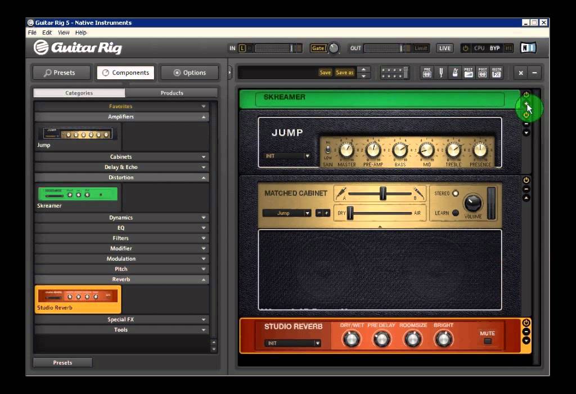Click the down arrow on the Jump amp module
The image size is (576, 394).
526,133
